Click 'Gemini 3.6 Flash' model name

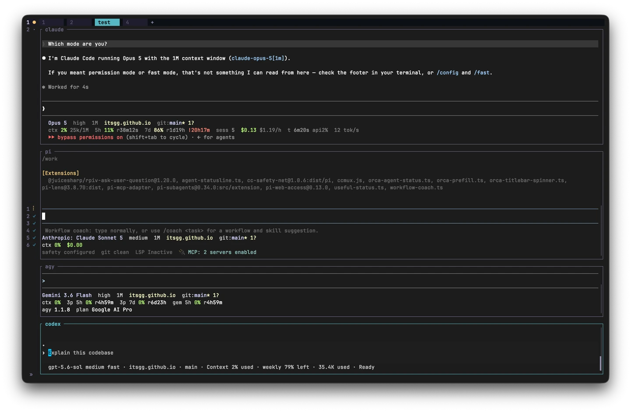[x=67, y=296]
